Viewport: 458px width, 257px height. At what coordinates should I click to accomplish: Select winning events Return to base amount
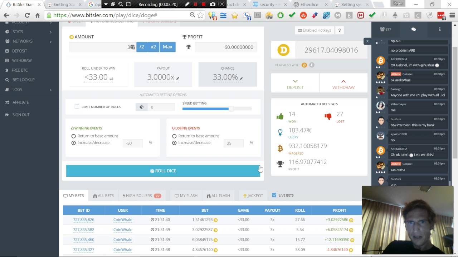pos(73,136)
